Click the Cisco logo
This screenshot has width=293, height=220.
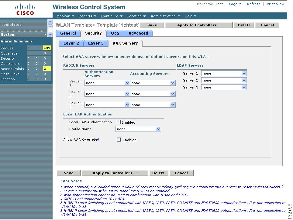coord(25,9)
